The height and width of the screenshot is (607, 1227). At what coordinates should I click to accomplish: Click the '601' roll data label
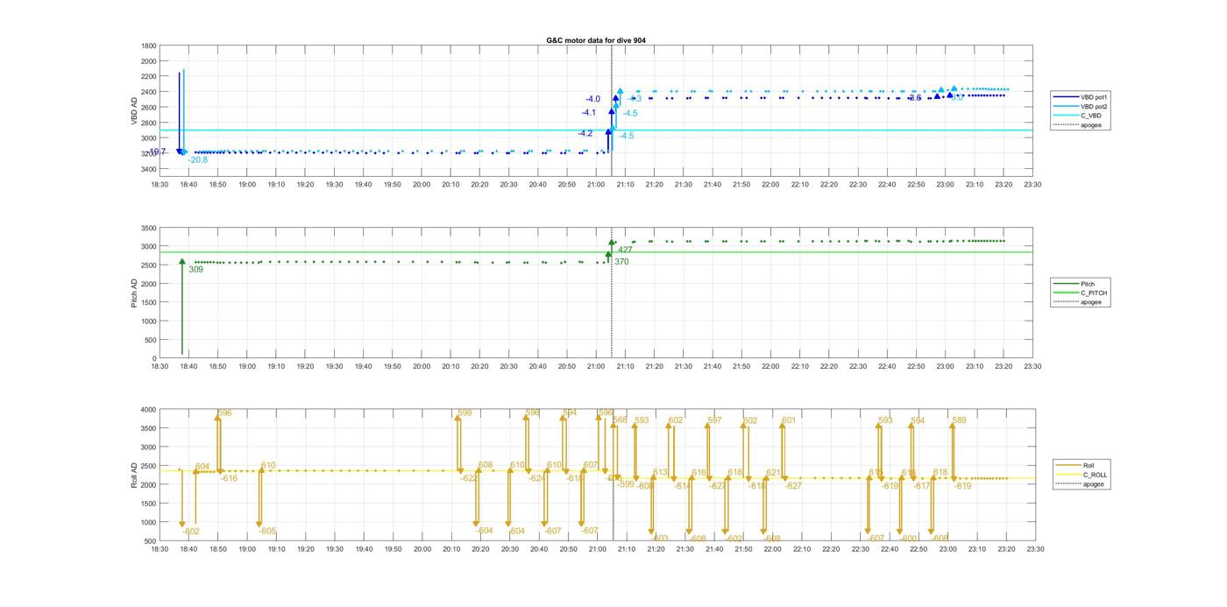click(x=789, y=420)
